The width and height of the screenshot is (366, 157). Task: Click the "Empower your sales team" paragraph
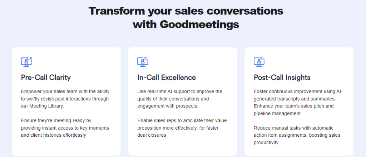coord(65,98)
